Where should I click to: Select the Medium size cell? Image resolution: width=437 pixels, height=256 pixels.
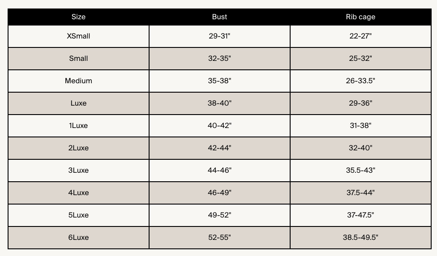tap(78, 81)
